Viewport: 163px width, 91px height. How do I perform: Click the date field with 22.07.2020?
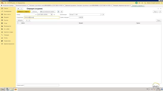click(x=44, y=15)
